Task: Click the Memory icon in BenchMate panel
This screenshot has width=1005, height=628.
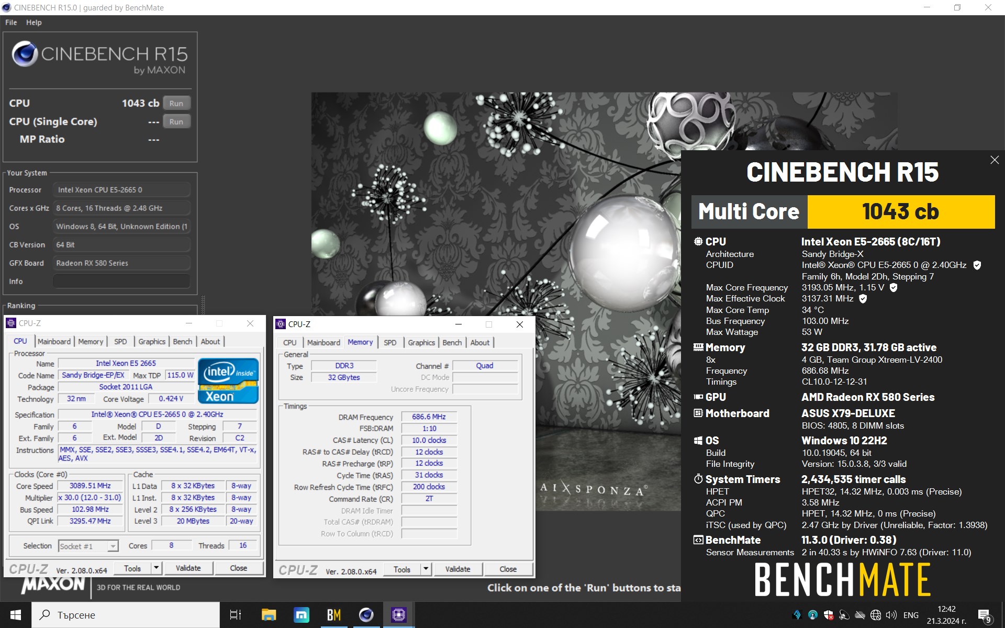Action: point(698,347)
